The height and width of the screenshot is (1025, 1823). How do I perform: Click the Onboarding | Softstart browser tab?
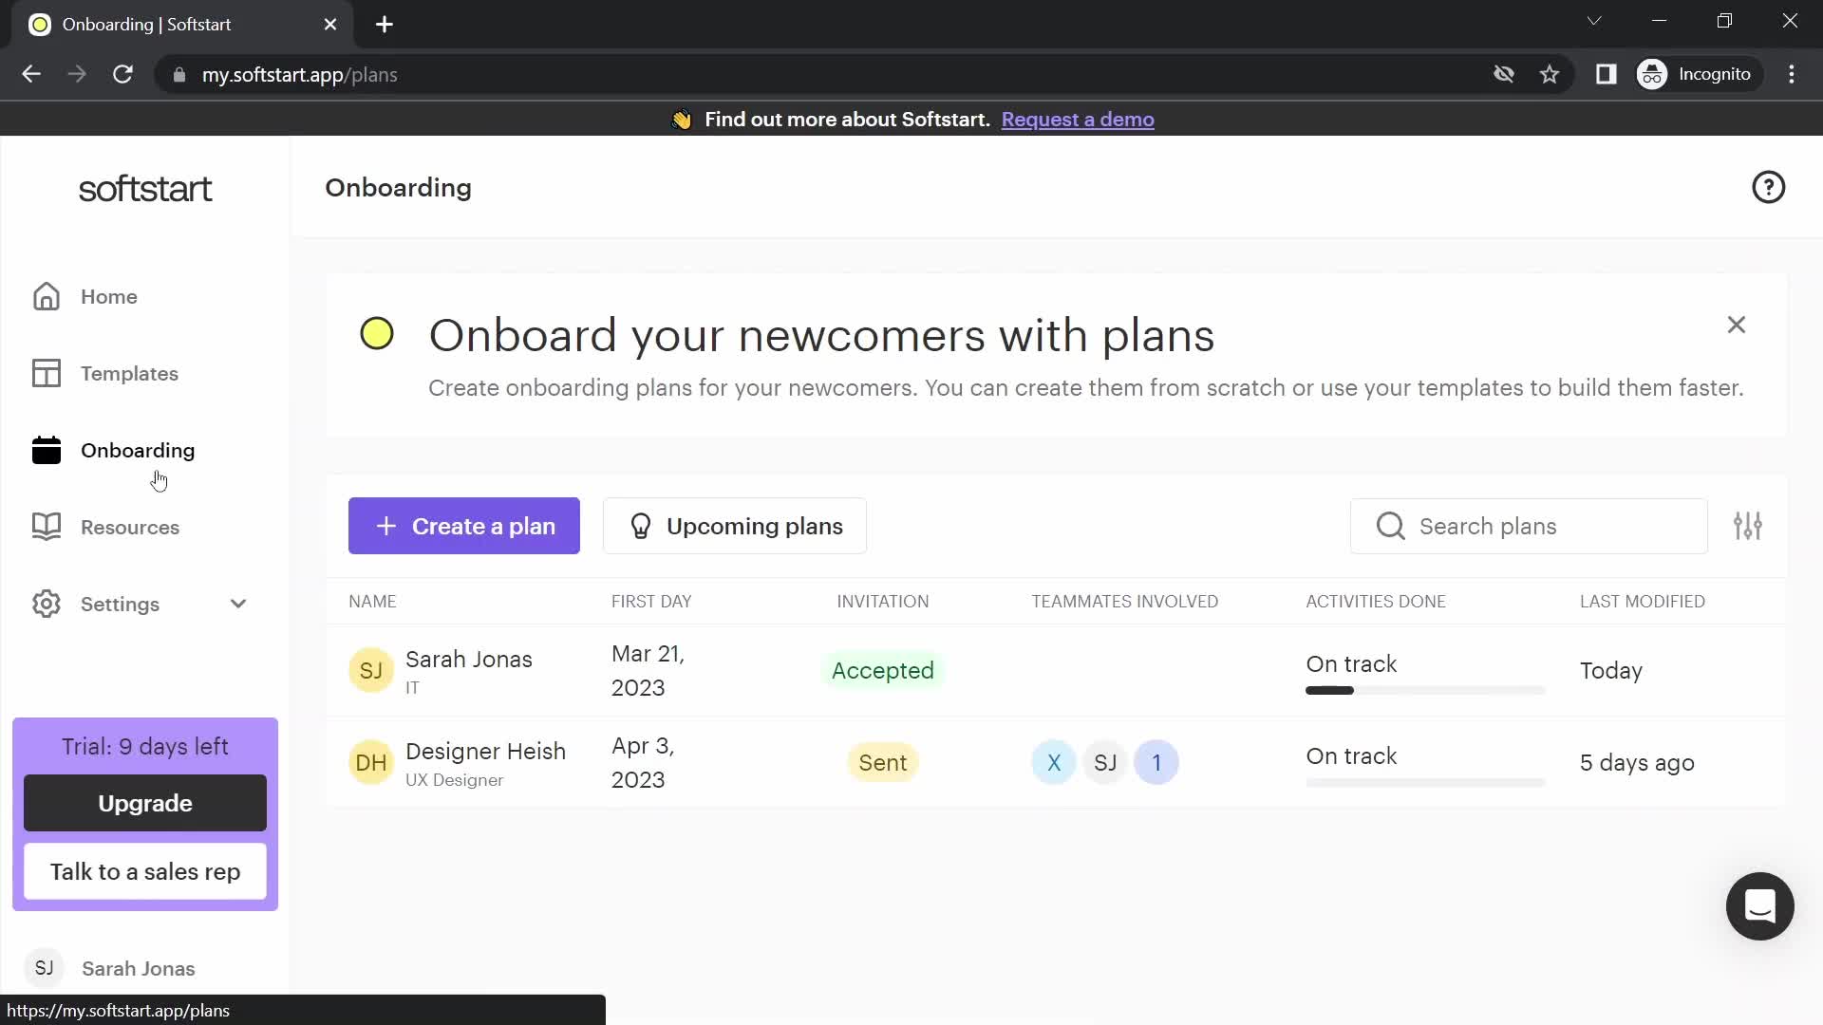pos(182,25)
